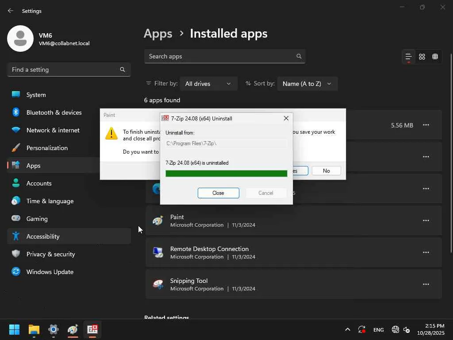Open Windows Update settings page

pos(50,272)
